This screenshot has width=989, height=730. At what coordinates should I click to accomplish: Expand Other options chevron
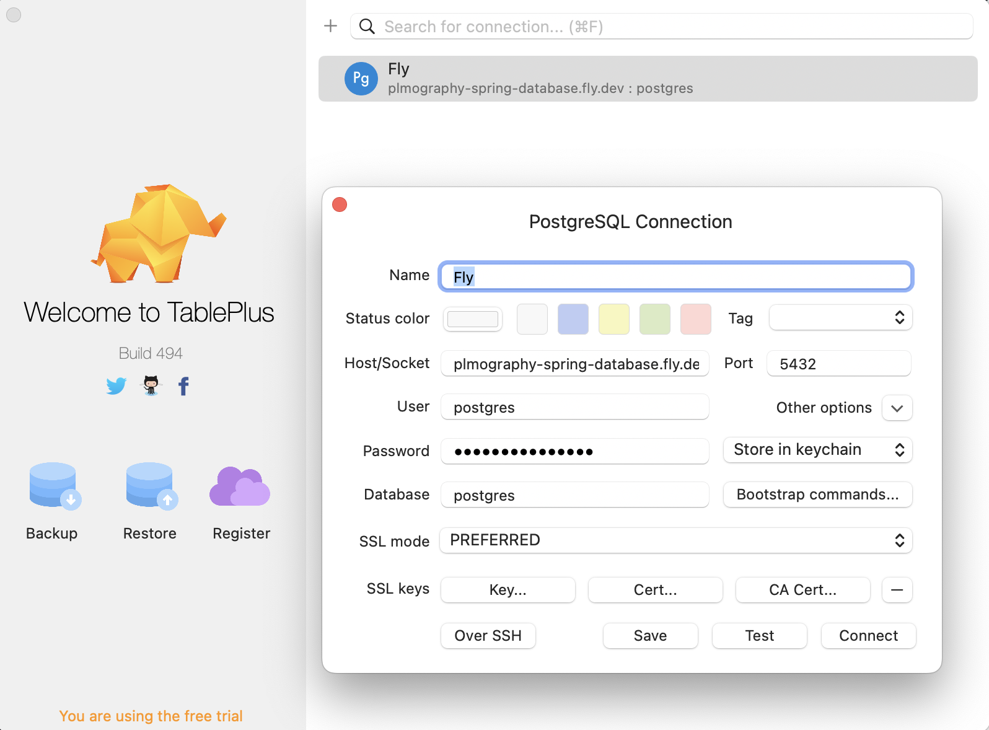[x=897, y=408]
